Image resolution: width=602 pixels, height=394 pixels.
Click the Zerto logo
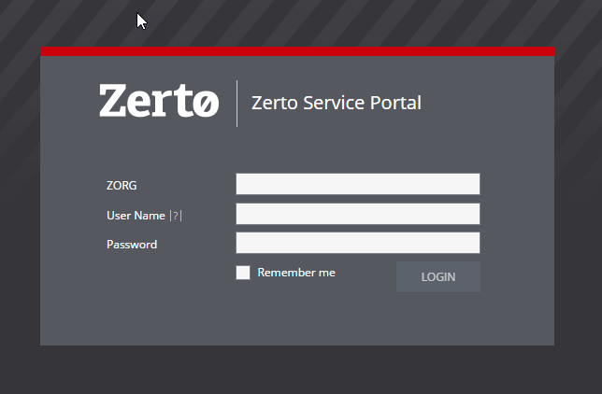click(159, 101)
